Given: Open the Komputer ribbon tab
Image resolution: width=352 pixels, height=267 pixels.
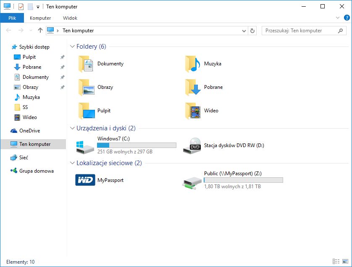Looking at the screenshot, I should point(40,18).
